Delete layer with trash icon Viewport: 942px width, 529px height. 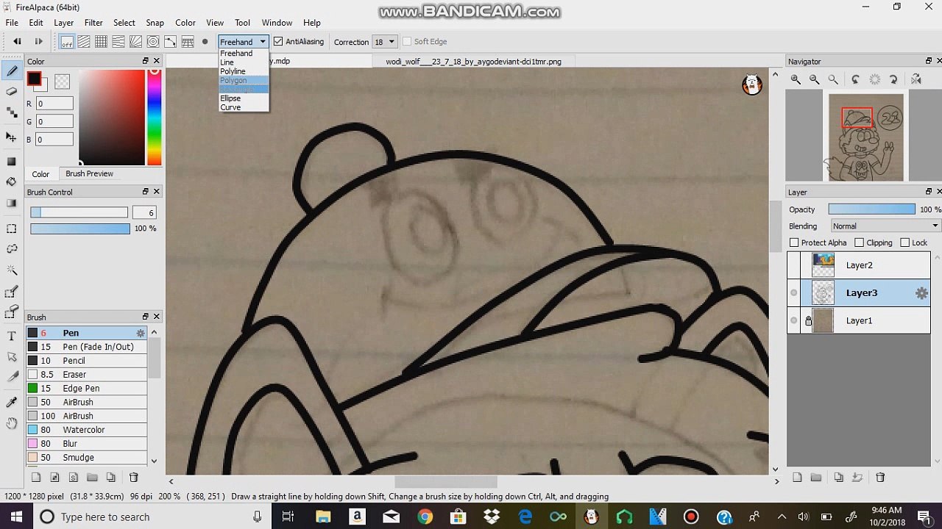coord(880,478)
